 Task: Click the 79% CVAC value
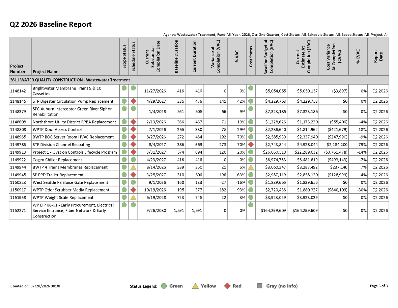(362, 145)
